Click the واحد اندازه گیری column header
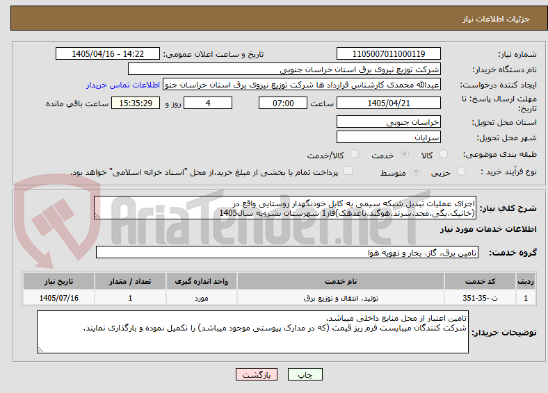This screenshot has width=548, height=393. point(201,281)
